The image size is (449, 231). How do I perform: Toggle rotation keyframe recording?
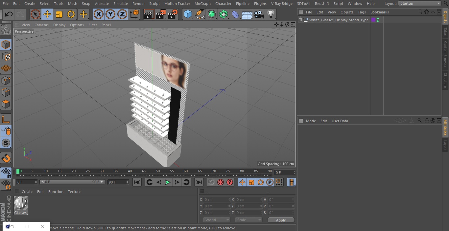click(261, 182)
